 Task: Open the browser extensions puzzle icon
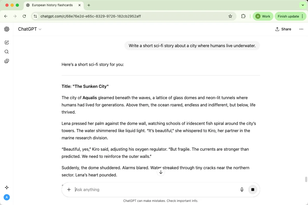click(x=243, y=16)
